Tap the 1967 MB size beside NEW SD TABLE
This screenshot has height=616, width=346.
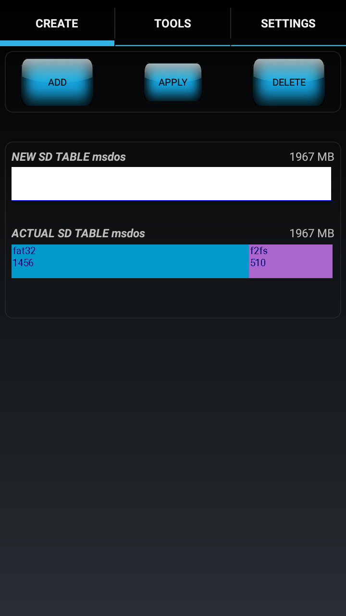pos(311,157)
